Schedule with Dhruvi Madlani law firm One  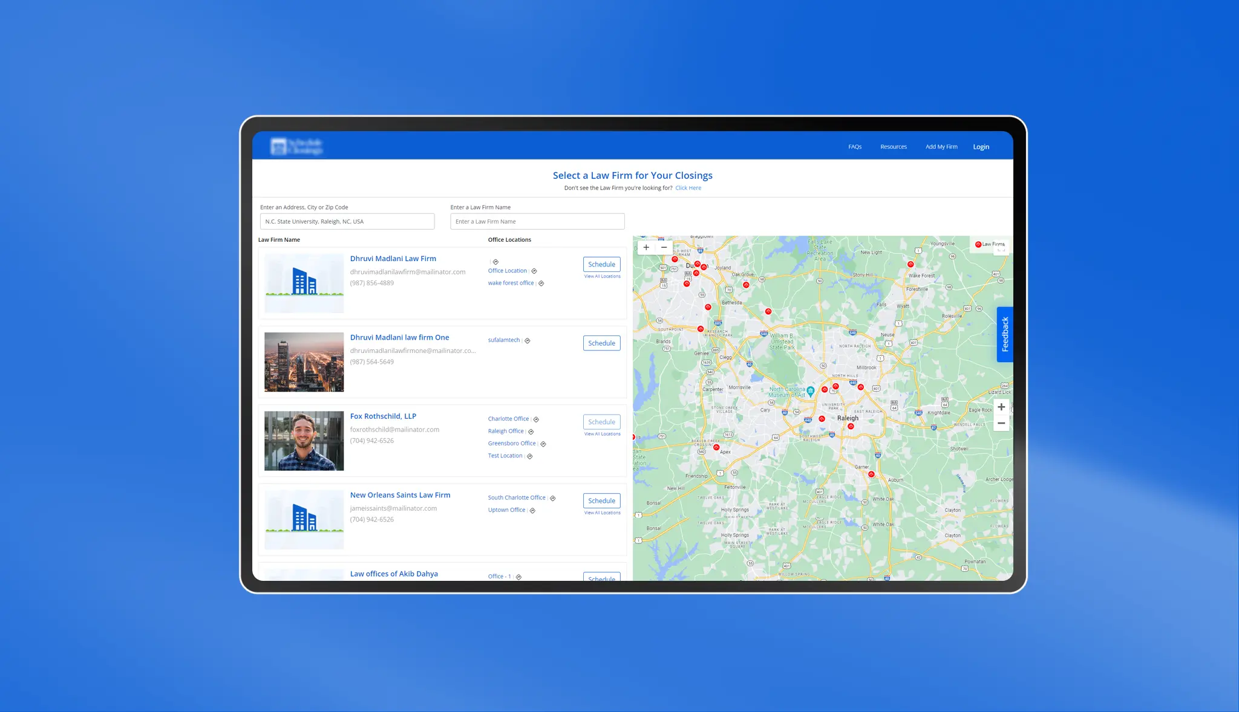601,343
